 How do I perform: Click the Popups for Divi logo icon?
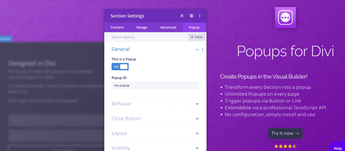click(x=285, y=17)
